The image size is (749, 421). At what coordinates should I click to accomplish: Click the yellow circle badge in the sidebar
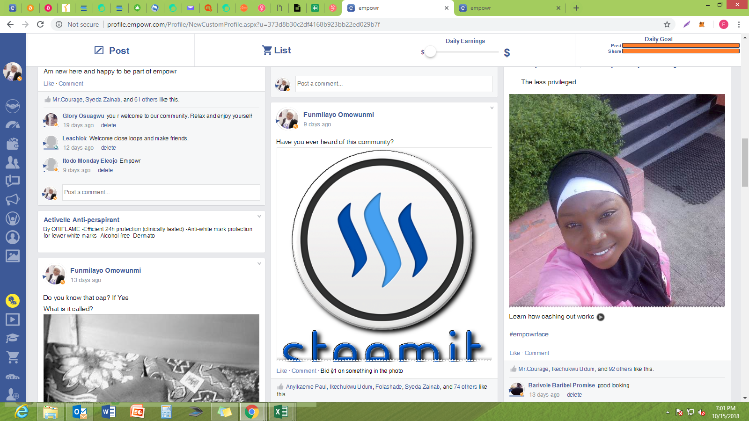[x=13, y=300]
